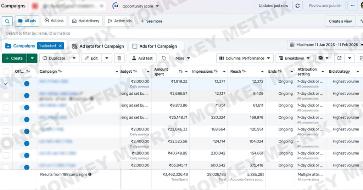Switch to Ads for 1 Campaign tab
This screenshot has width=363, height=190.
pos(155,46)
